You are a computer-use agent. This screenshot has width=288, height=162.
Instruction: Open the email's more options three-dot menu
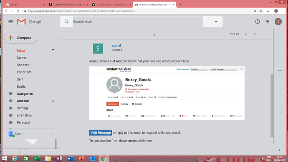pyautogui.click(x=154, y=34)
